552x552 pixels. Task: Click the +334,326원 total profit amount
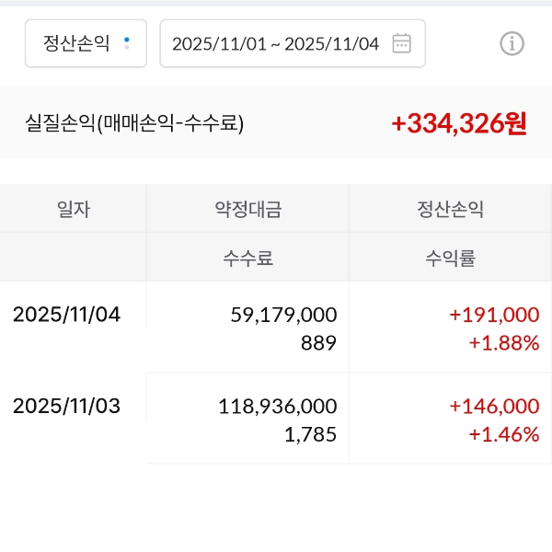click(458, 123)
